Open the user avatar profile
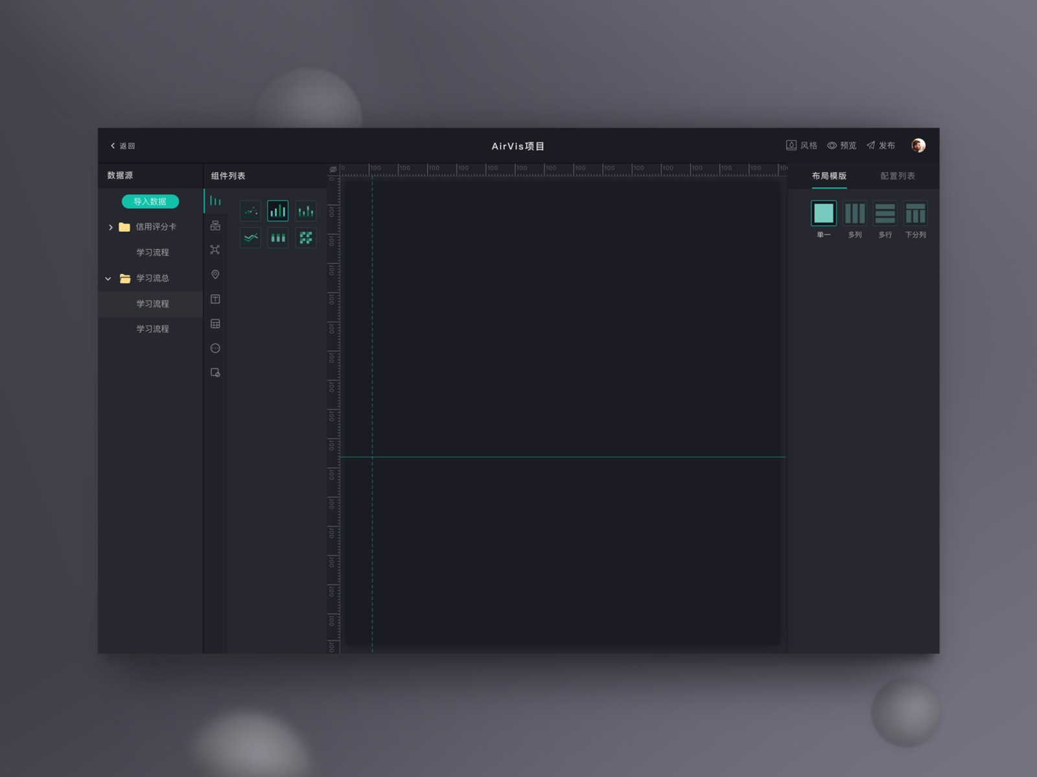The image size is (1037, 777). click(918, 146)
